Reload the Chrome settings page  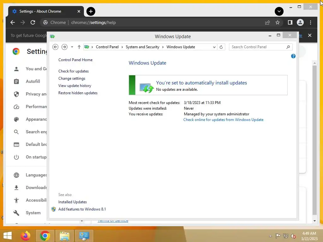click(33, 22)
